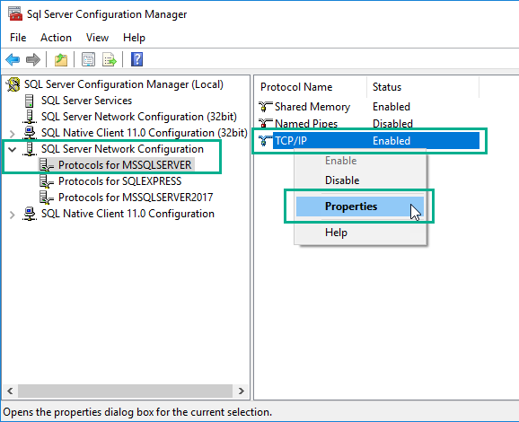Click the Enabled status of Shared Memory
519x422 pixels.
(391, 107)
